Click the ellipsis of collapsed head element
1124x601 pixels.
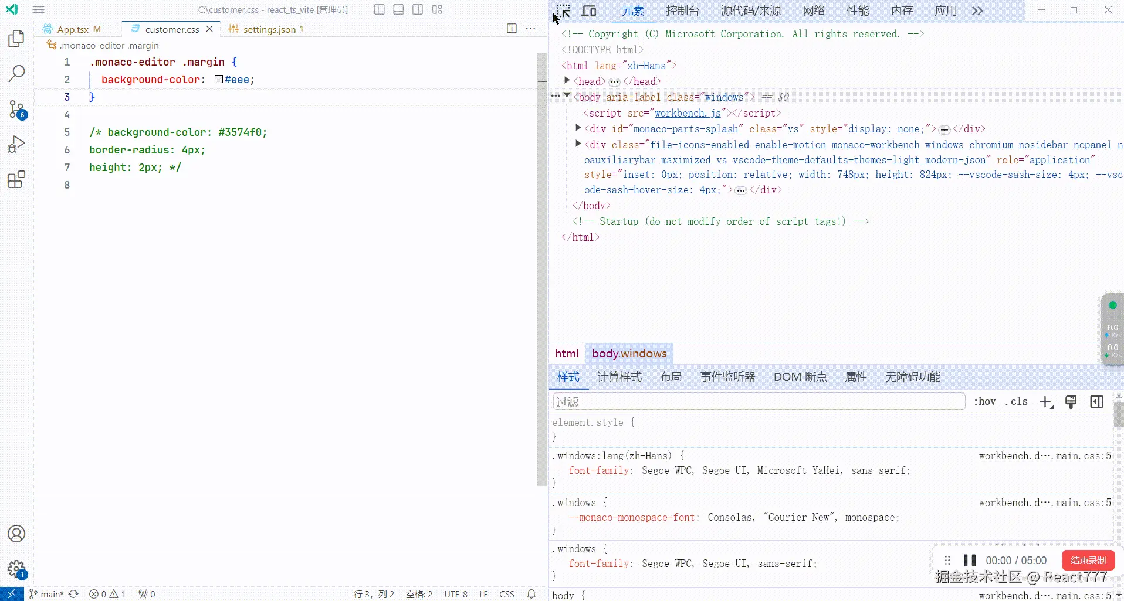point(614,82)
